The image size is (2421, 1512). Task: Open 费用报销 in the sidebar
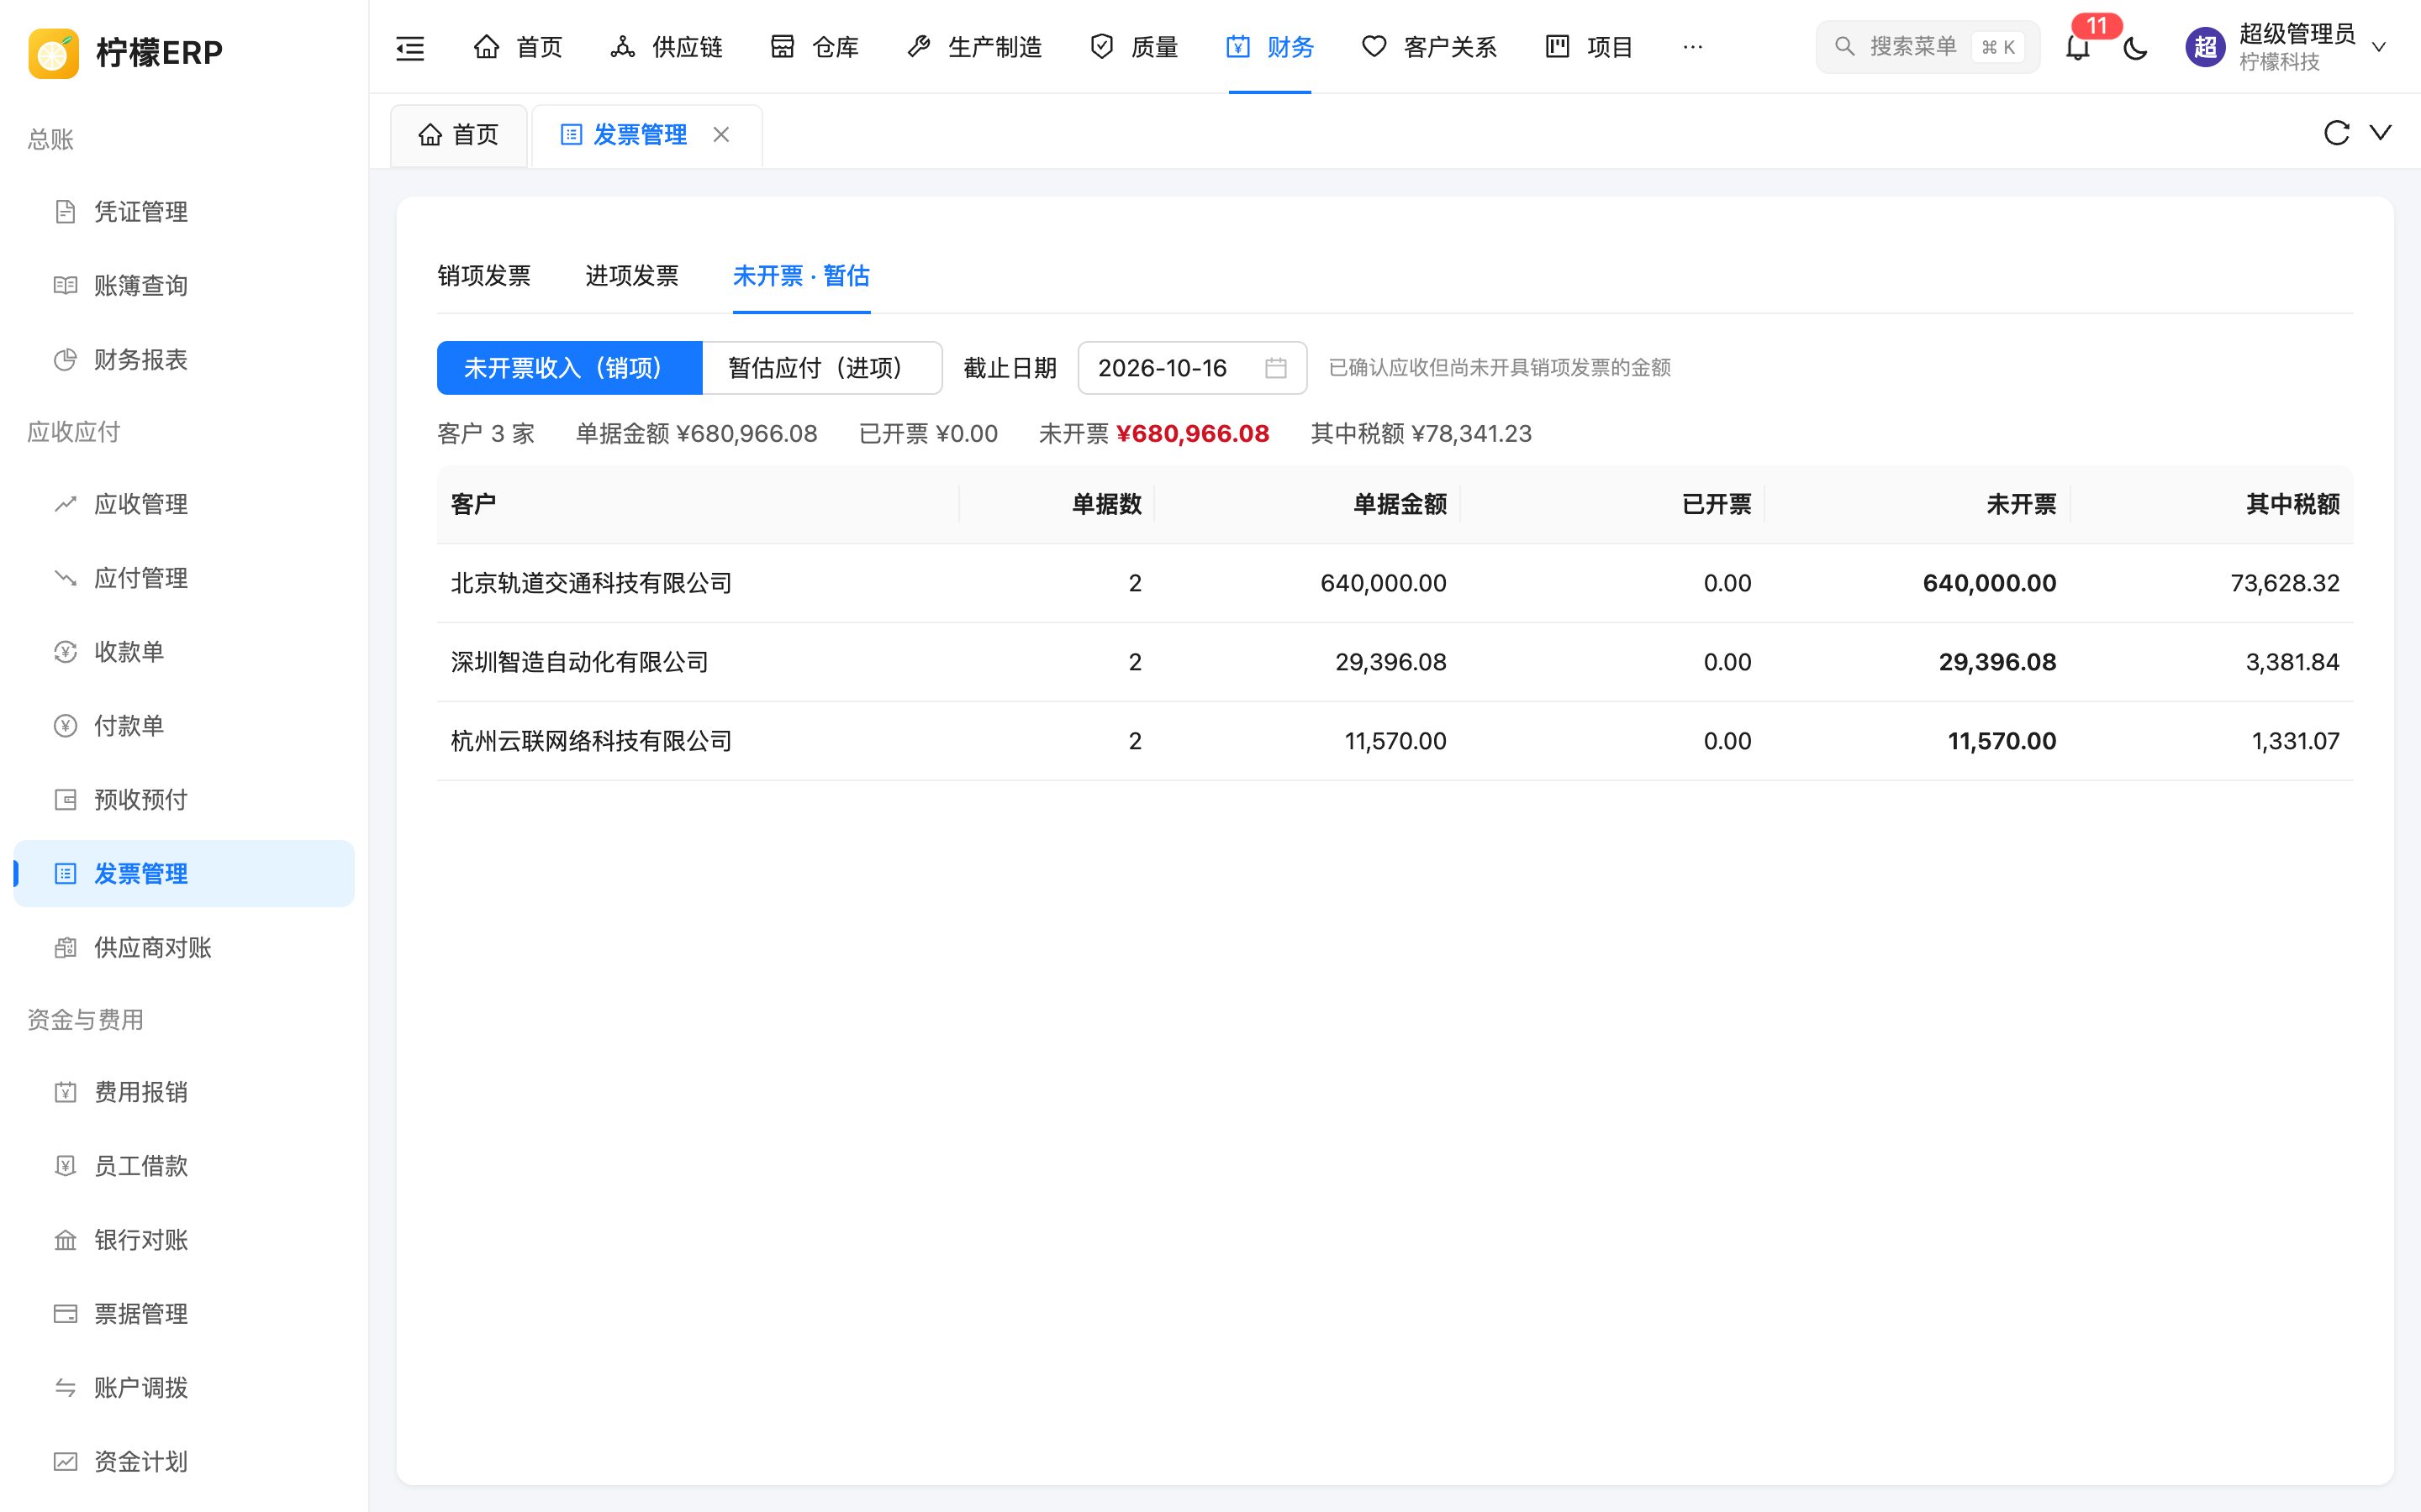click(184, 1092)
